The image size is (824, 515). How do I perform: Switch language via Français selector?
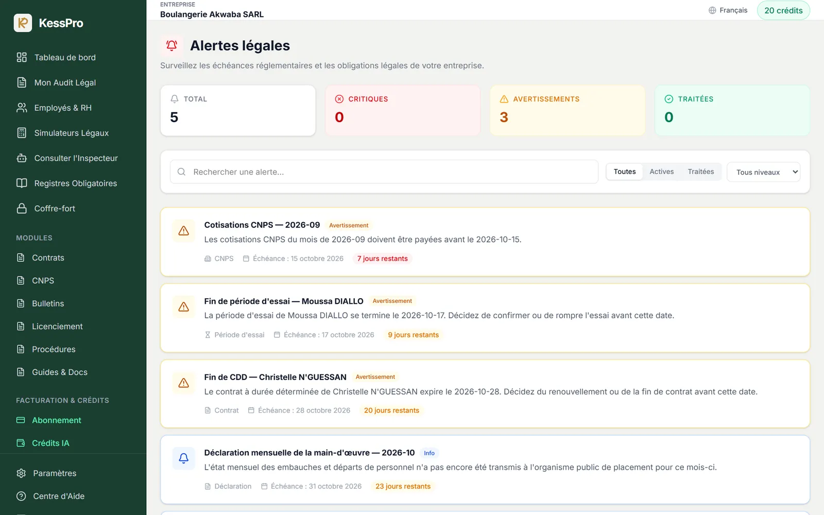click(728, 10)
